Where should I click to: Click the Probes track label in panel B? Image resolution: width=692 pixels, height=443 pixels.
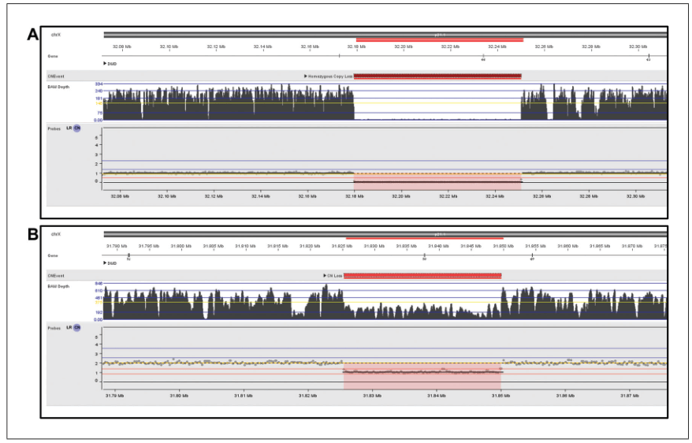pyautogui.click(x=54, y=327)
